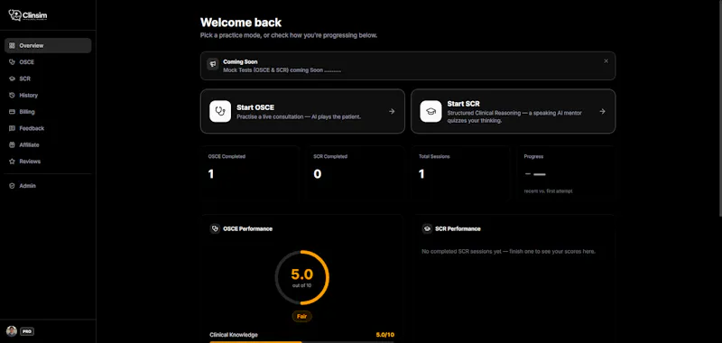This screenshot has width=722, height=343.
Task: Click the 'Mock Tests (OSCE & SCR)' announcement text
Action: (282, 70)
